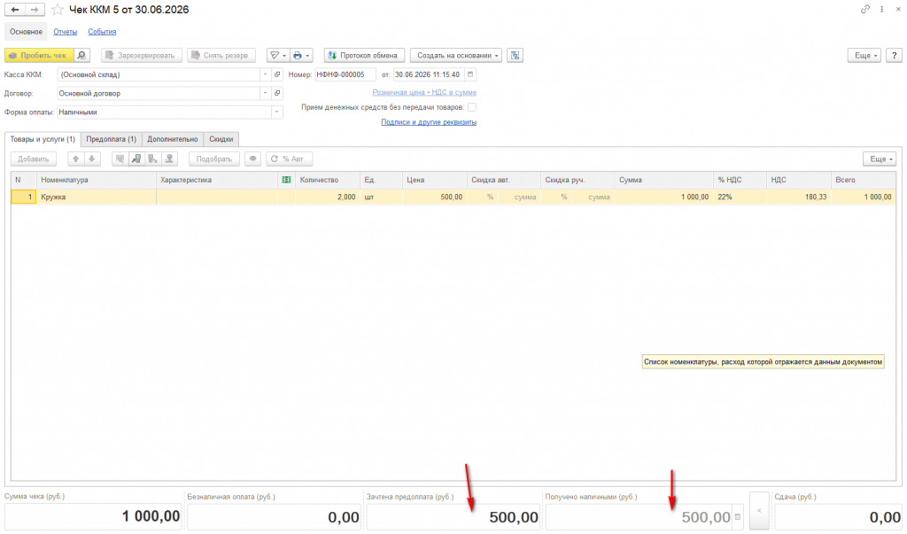Move the selected row up

tap(76, 159)
